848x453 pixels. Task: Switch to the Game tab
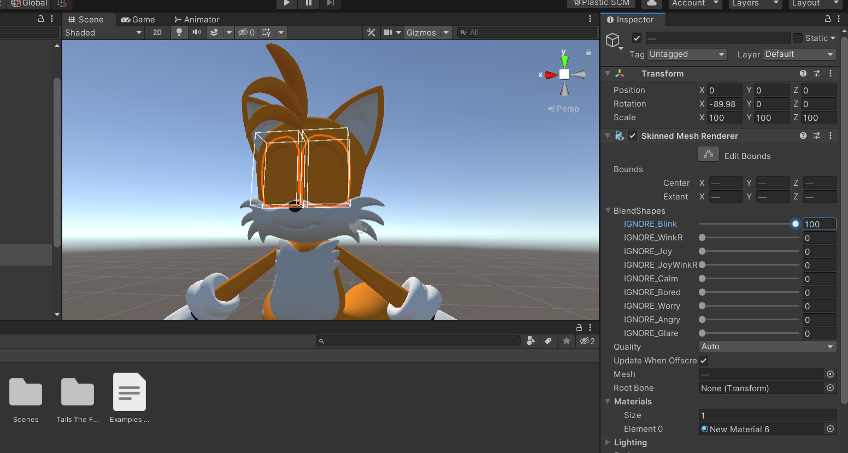coord(138,20)
